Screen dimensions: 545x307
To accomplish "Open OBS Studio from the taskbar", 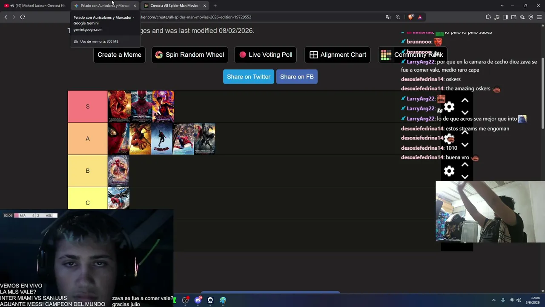I will point(185,300).
